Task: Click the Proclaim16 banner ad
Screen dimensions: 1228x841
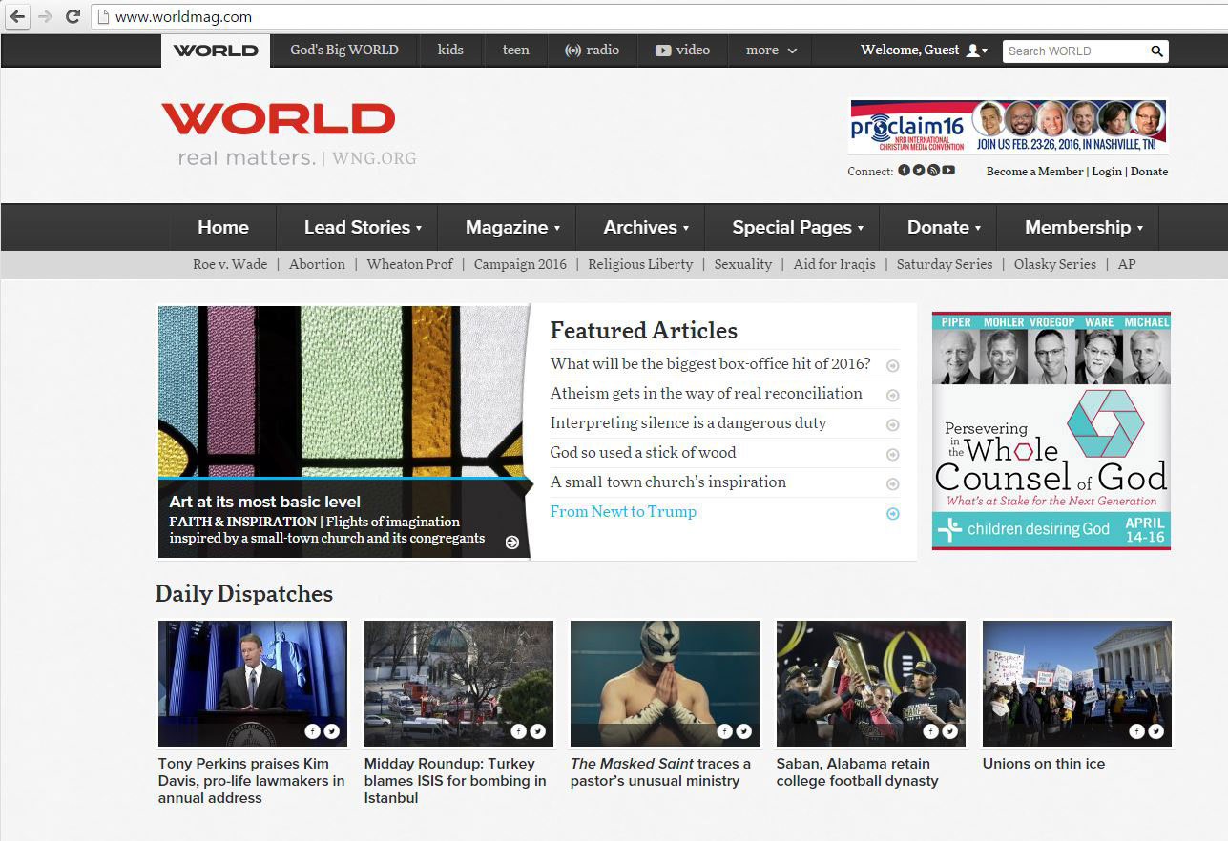Action: click(1009, 127)
